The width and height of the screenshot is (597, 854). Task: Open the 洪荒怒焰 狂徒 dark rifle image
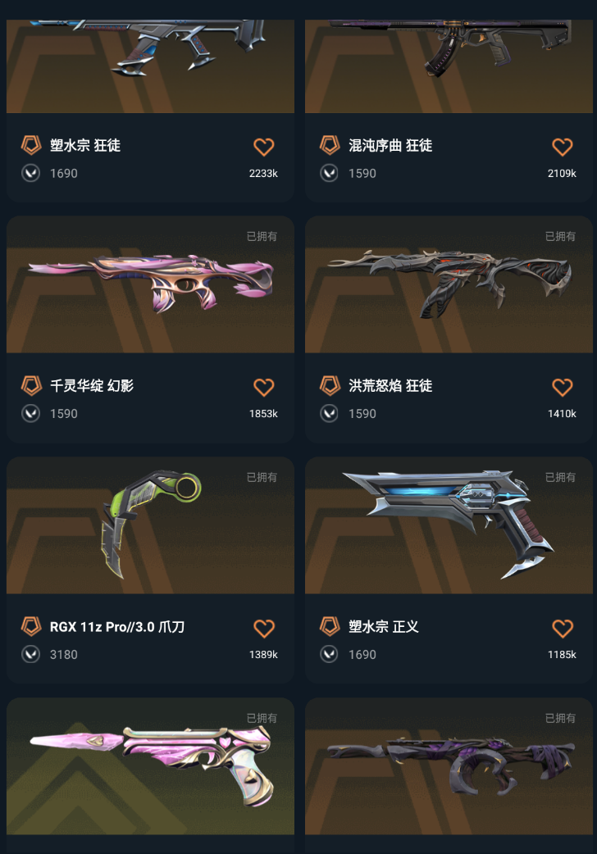pos(449,284)
